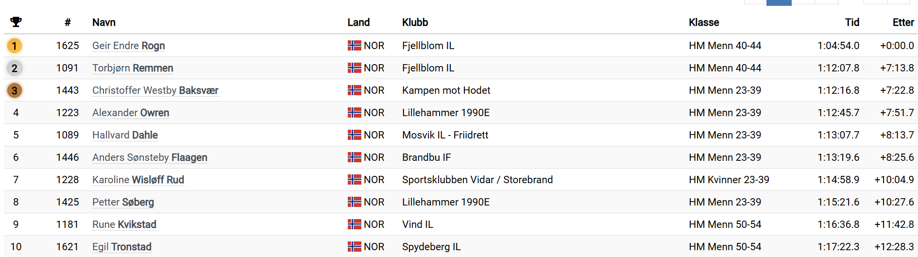Click the silver second-place medal badge

(15, 68)
